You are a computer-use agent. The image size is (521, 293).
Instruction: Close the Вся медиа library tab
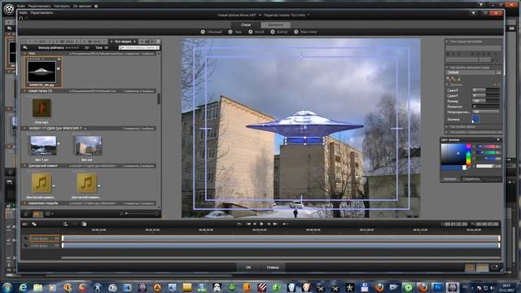point(134,42)
